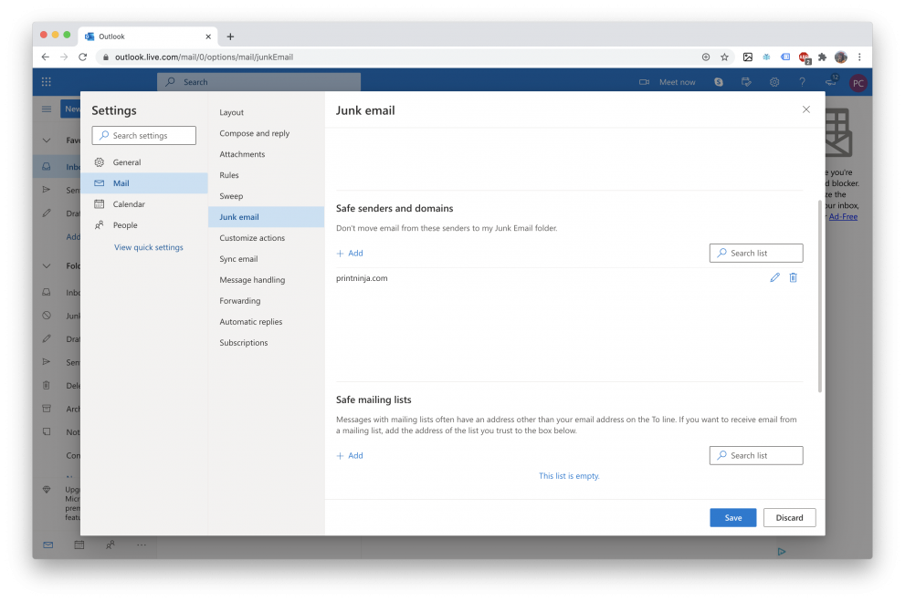Viewport: 905px width, 602px height.
Task: Reload the page in Chrome
Action: [82, 57]
